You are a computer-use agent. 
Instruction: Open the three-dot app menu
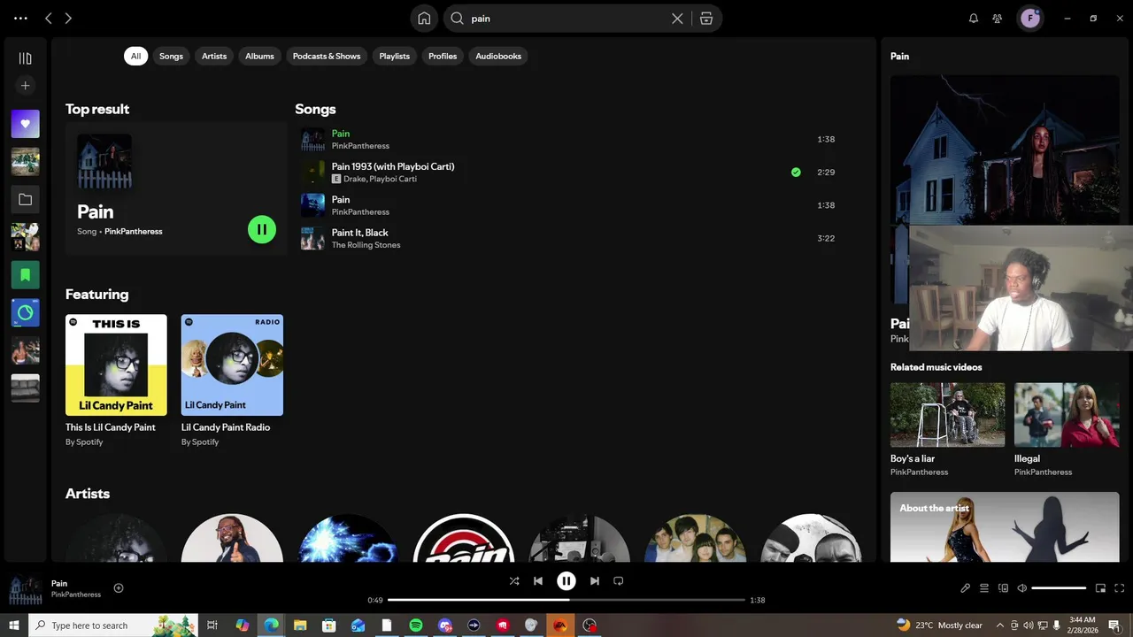20,19
